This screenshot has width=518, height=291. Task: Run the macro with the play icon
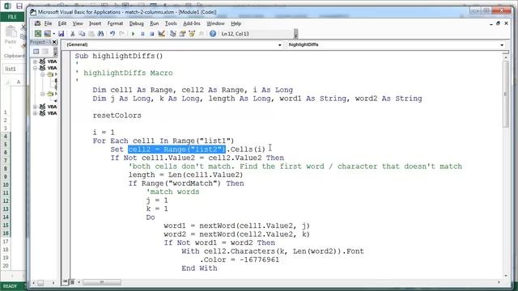point(133,34)
